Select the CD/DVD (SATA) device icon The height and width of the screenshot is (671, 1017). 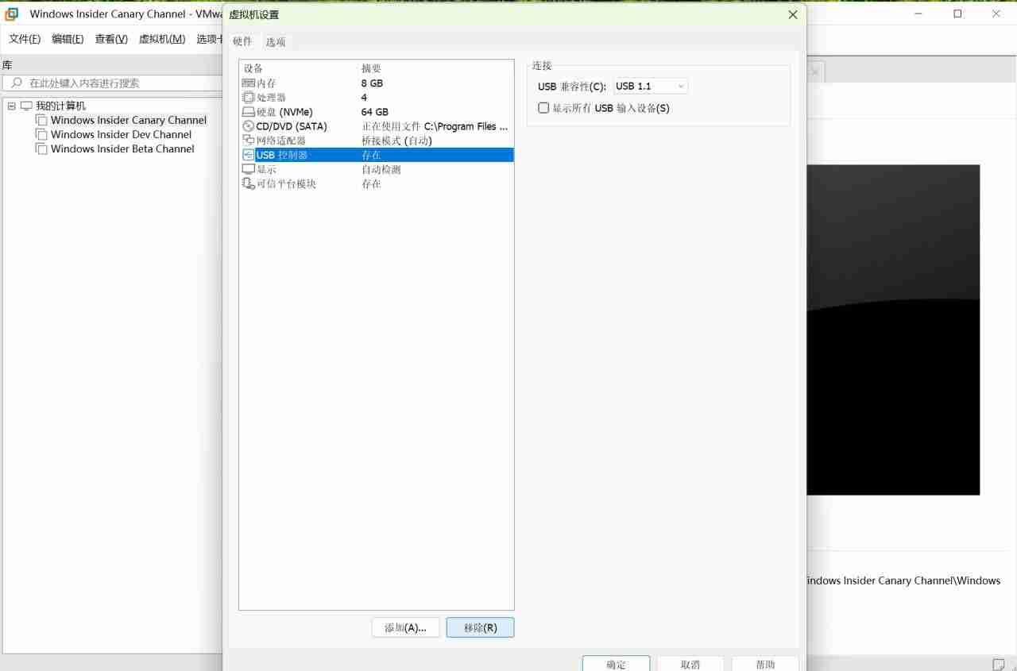(249, 125)
